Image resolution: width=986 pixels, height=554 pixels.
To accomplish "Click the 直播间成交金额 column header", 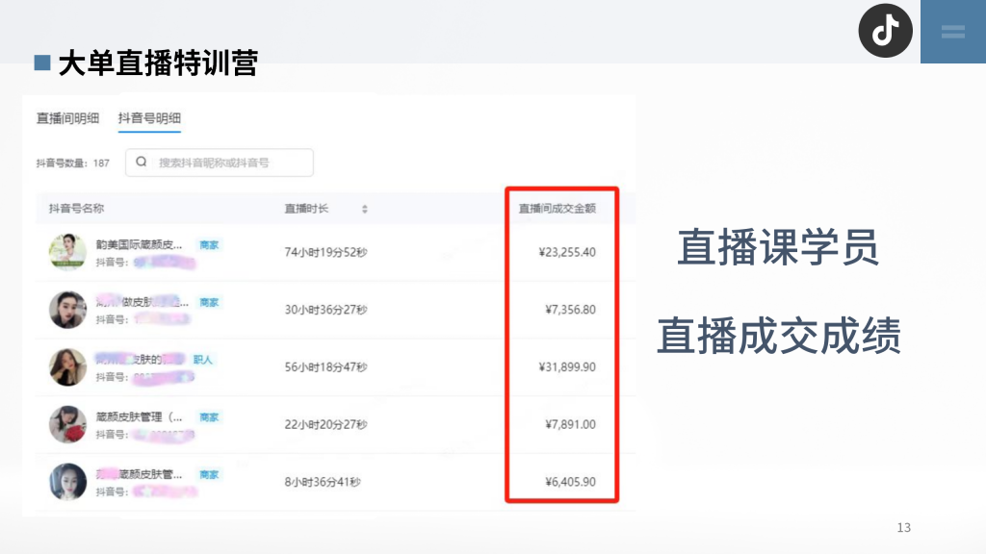I will coord(558,208).
